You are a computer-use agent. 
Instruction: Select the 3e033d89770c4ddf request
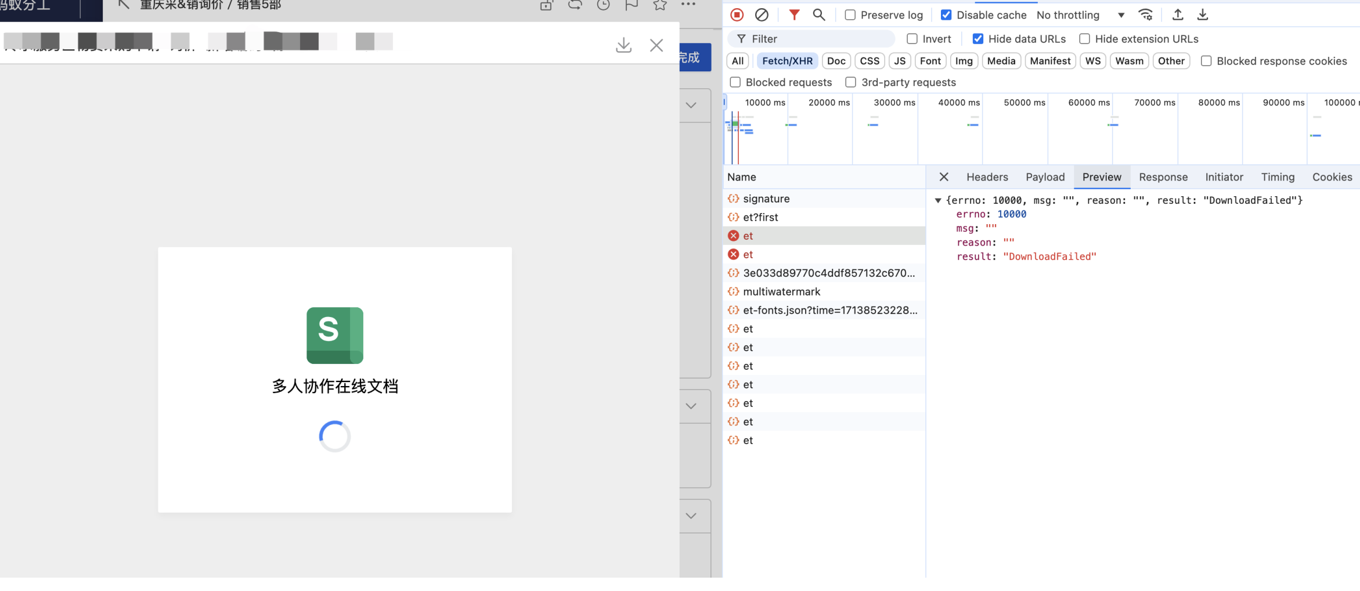[x=824, y=273]
